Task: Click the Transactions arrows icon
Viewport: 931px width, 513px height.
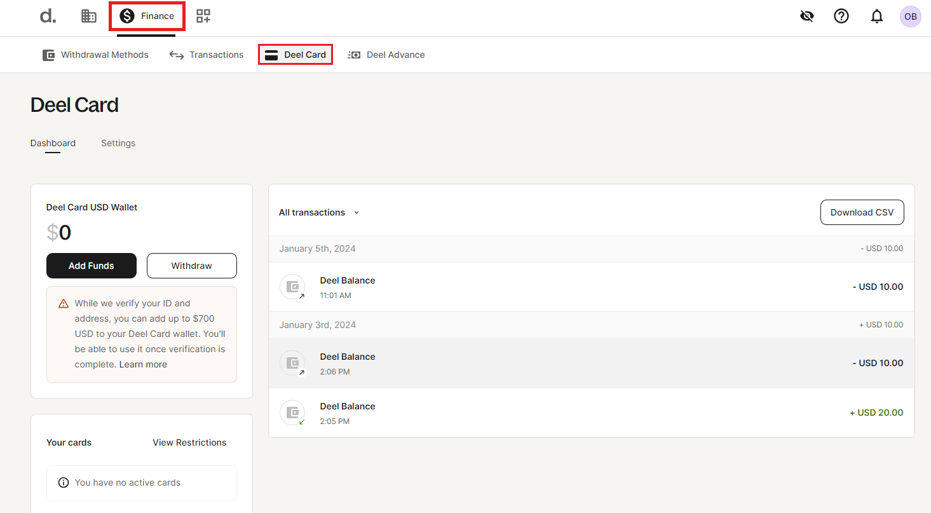Action: coord(177,55)
